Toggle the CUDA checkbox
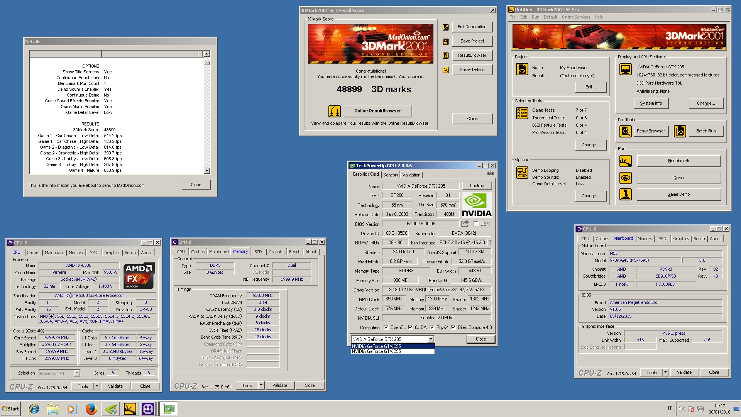The image size is (741, 417). pos(410,327)
